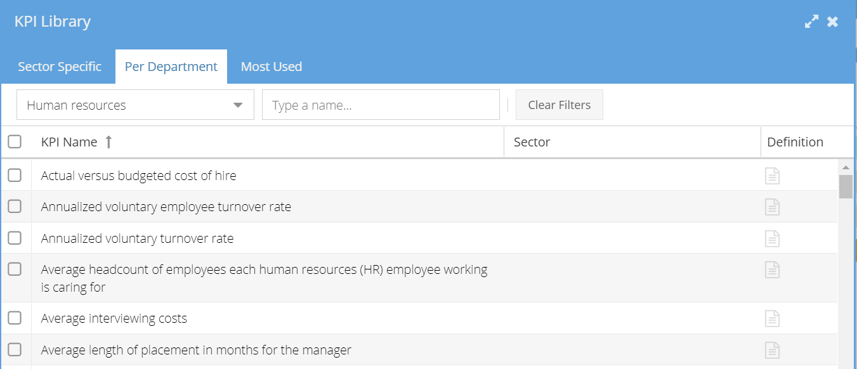
Task: Select 'Actual versus budgeted cost of hire' text
Action: pos(139,176)
